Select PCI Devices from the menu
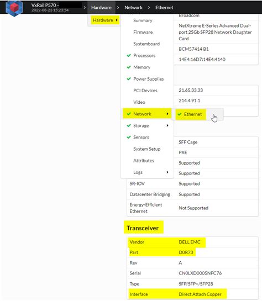262x301 pixels. [145, 91]
